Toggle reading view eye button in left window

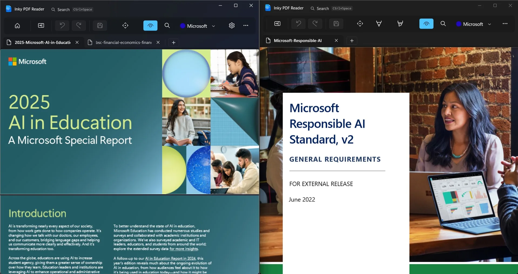[150, 26]
